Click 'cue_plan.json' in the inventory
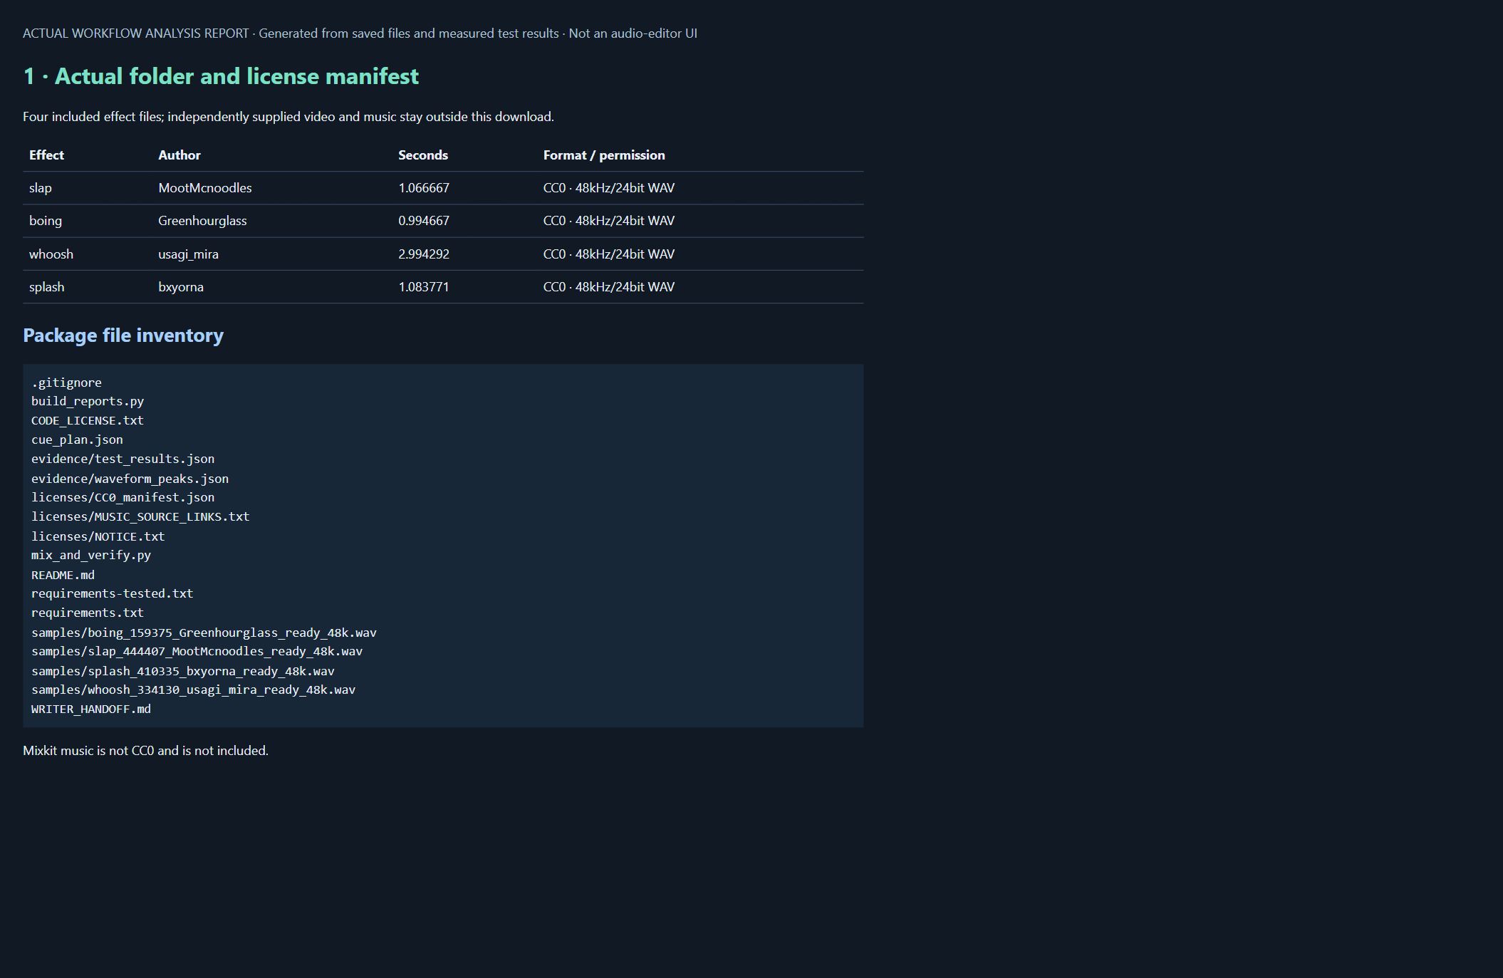Image resolution: width=1503 pixels, height=978 pixels. (77, 440)
